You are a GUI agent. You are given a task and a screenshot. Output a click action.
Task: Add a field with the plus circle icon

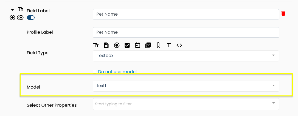point(12,18)
